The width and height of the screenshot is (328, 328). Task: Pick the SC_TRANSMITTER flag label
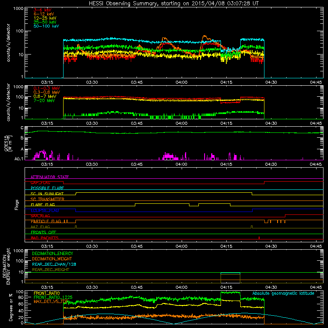[x=47, y=199]
